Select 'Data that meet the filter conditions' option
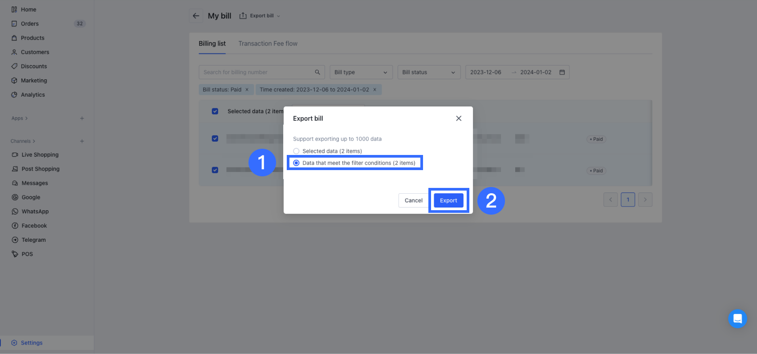 [x=296, y=163]
